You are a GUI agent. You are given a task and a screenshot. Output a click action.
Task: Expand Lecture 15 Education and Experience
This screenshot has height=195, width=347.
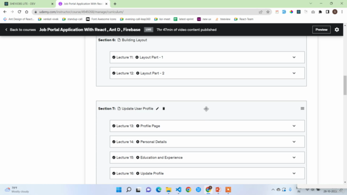pos(294,158)
